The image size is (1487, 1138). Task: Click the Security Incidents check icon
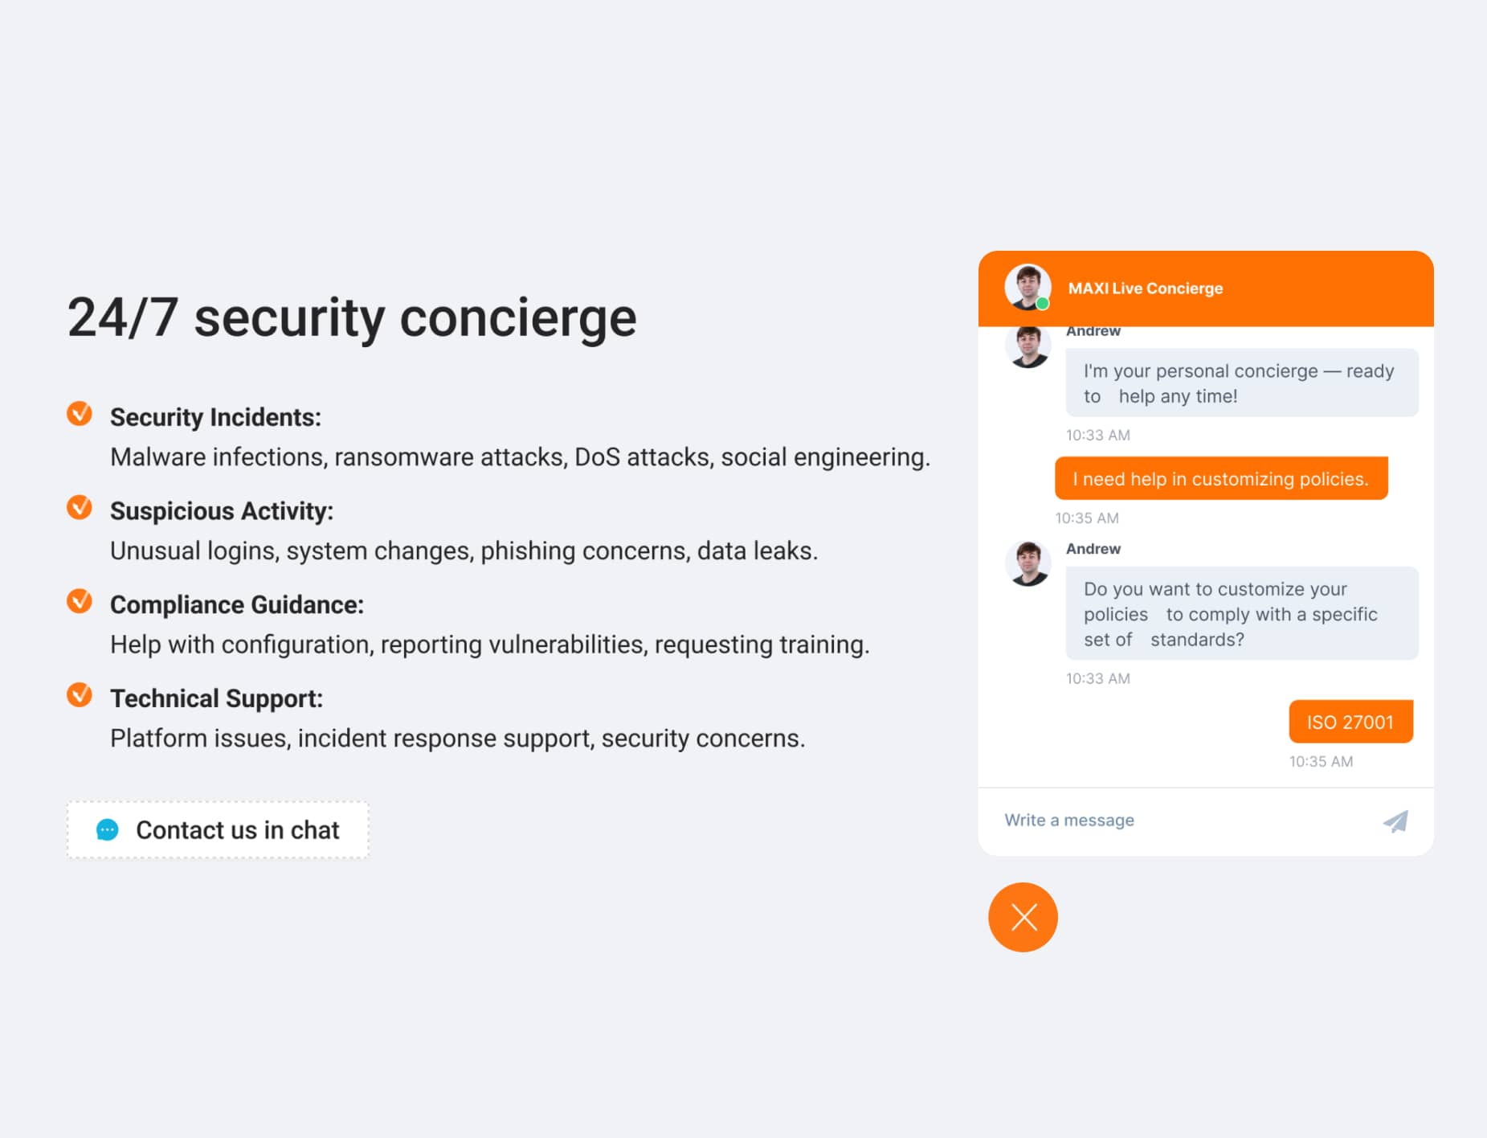coord(79,414)
